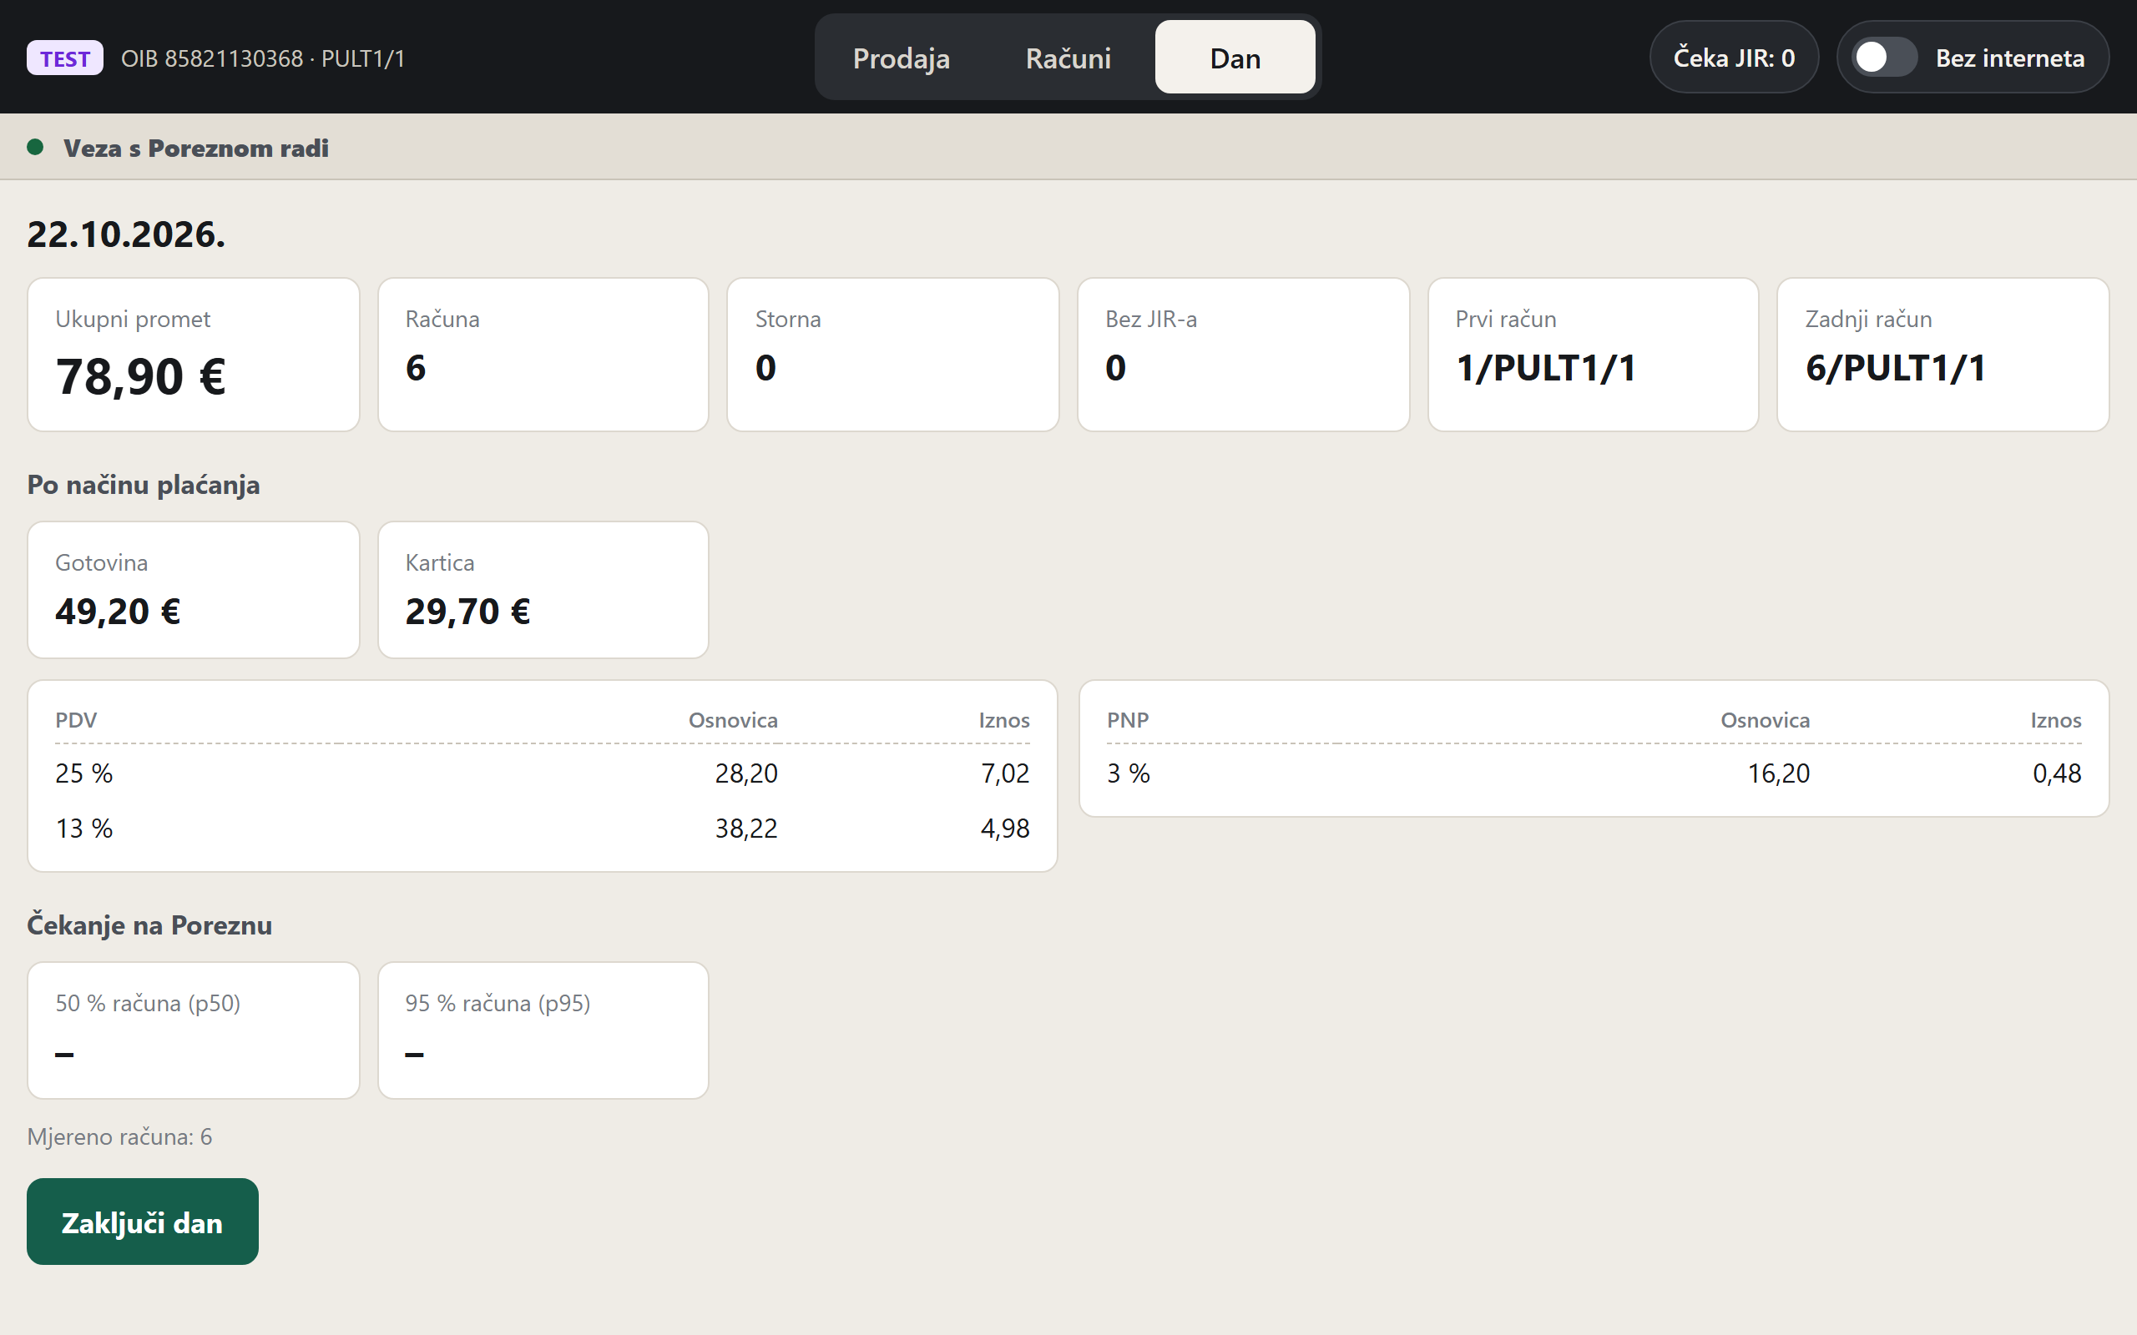Click the 50 % računa (p50) card

pos(194,1030)
